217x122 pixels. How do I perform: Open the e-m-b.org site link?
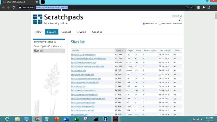pos(78,86)
